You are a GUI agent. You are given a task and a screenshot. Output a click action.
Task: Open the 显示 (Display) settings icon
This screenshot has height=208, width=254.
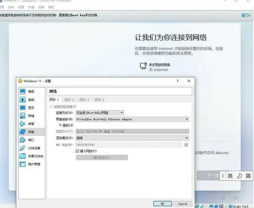[x=22, y=108]
